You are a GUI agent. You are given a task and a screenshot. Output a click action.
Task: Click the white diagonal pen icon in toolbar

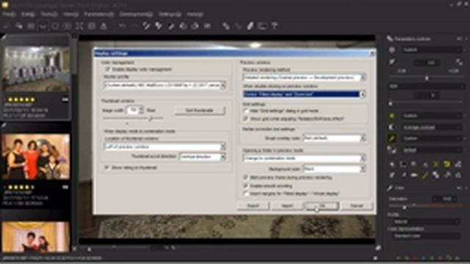coord(250,26)
